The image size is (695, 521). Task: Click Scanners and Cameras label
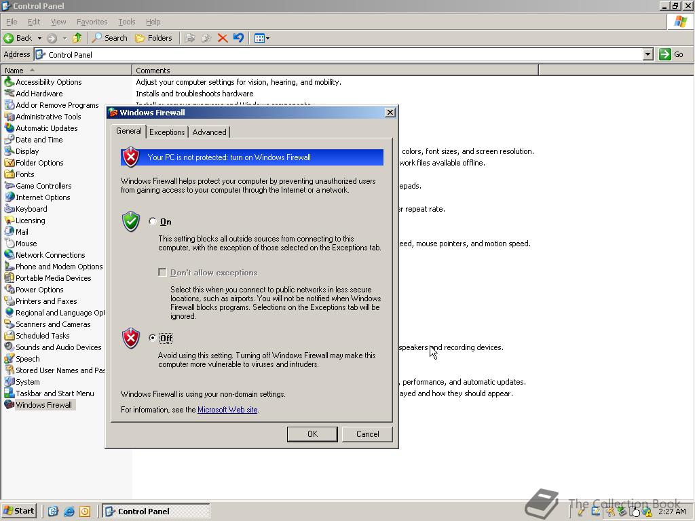pos(53,324)
